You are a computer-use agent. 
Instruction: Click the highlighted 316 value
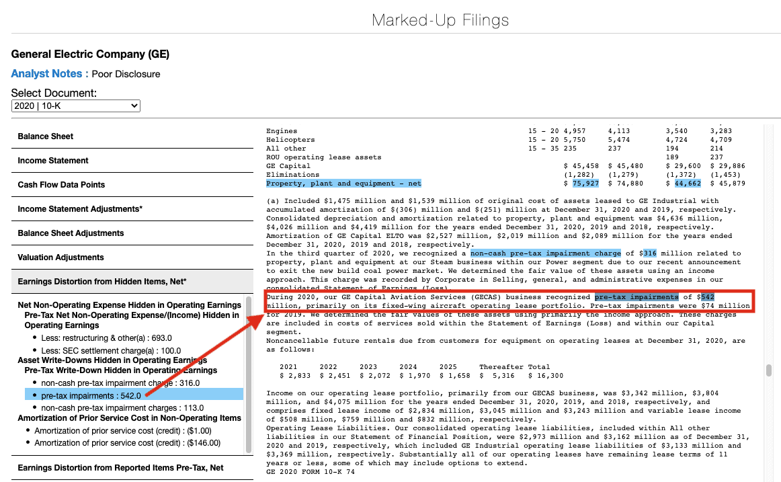650,253
